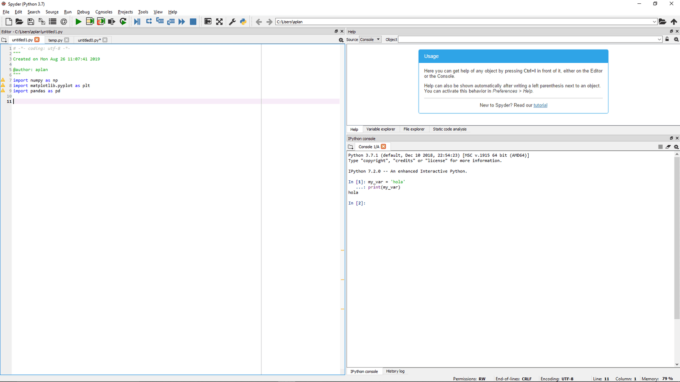The height and width of the screenshot is (382, 680).
Task: Switch to the Variable explorer tab
Action: [x=380, y=129]
